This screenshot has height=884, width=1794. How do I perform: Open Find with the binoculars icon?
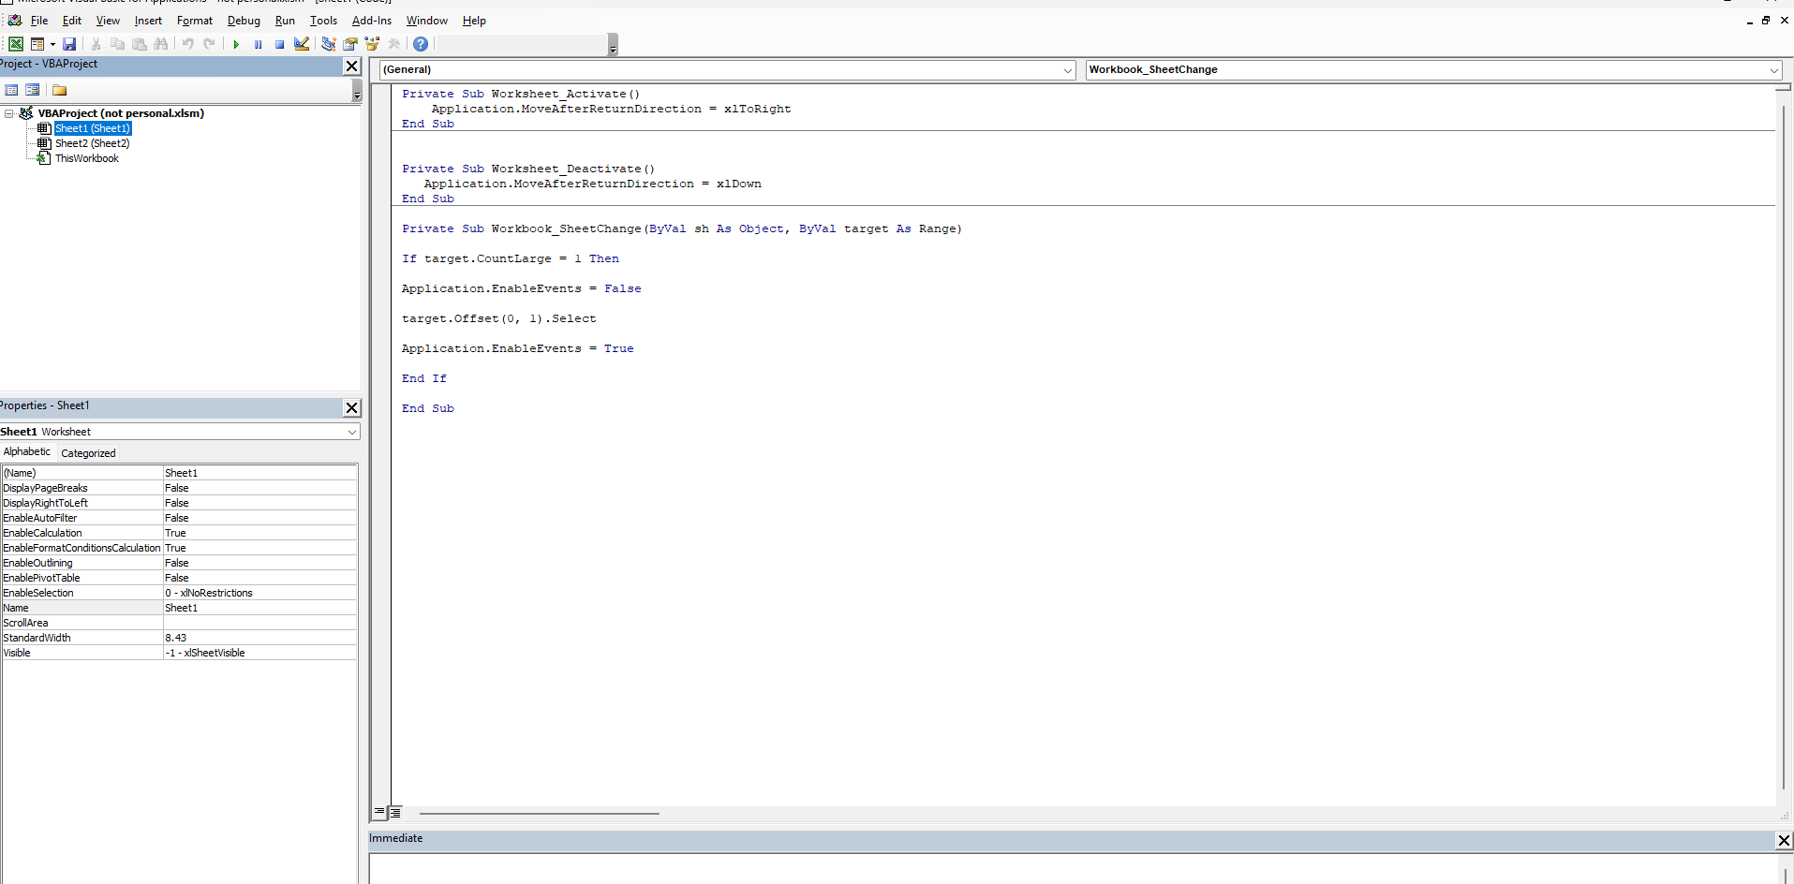pyautogui.click(x=161, y=44)
